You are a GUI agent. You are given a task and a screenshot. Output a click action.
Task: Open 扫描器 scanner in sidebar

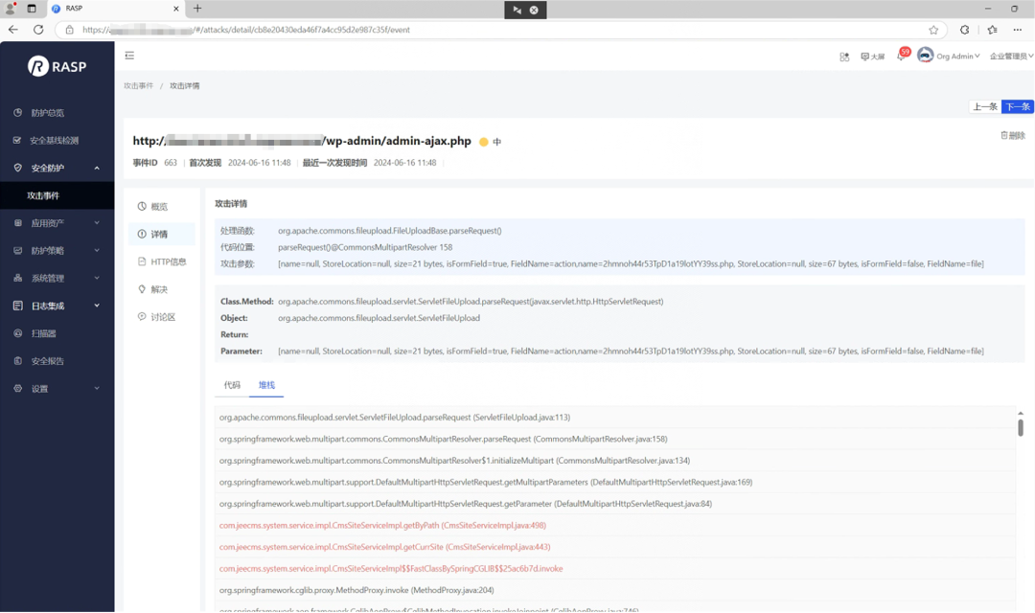pyautogui.click(x=43, y=334)
